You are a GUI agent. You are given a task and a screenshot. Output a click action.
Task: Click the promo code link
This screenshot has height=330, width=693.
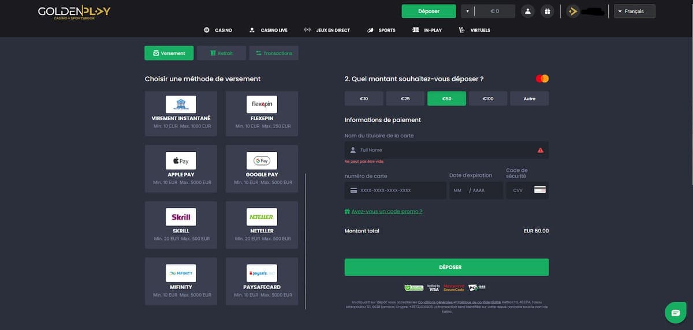coord(386,212)
